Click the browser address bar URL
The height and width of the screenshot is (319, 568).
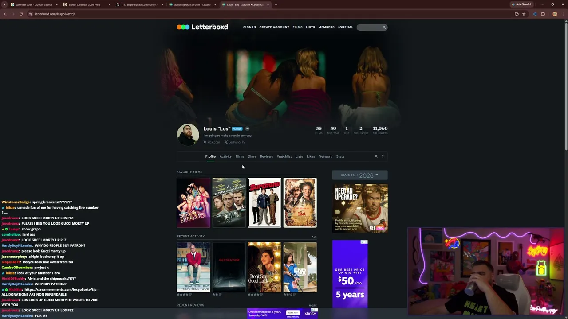(55, 14)
